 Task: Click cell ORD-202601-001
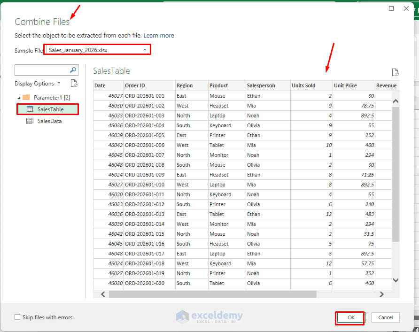pos(149,96)
